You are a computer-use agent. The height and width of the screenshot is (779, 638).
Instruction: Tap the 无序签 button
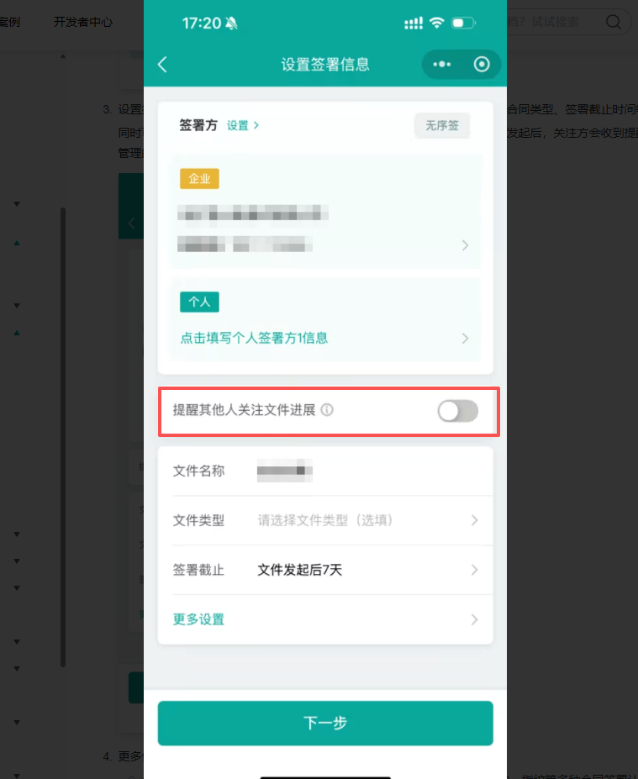tap(442, 125)
